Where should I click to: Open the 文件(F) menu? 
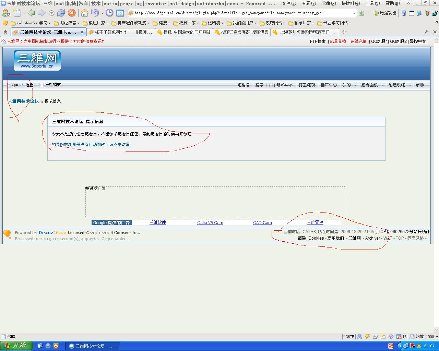[289, 3]
